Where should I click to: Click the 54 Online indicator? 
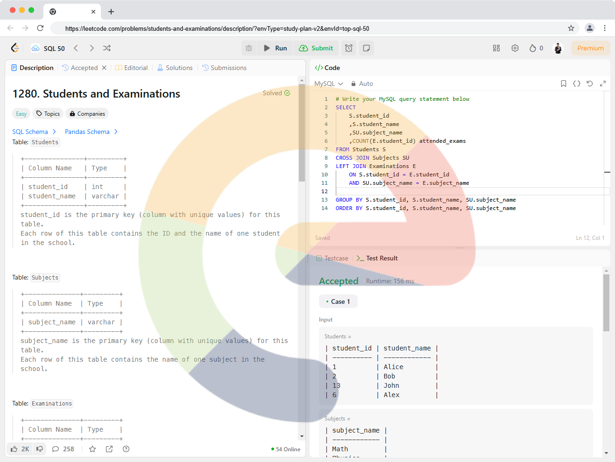point(286,449)
